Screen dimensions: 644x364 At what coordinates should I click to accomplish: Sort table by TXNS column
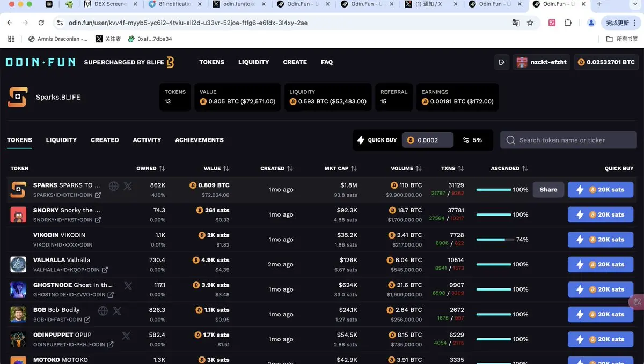(x=452, y=168)
